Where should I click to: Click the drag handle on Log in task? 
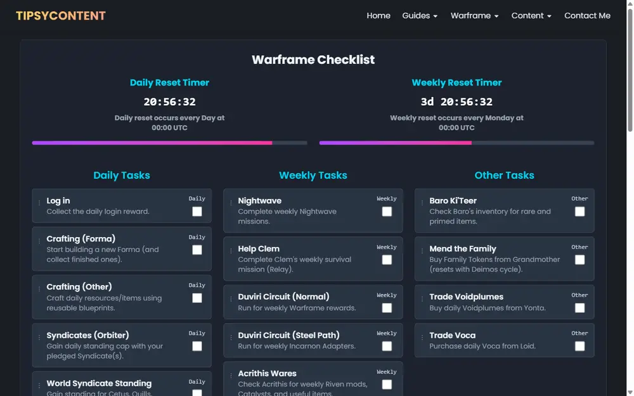(x=39, y=203)
